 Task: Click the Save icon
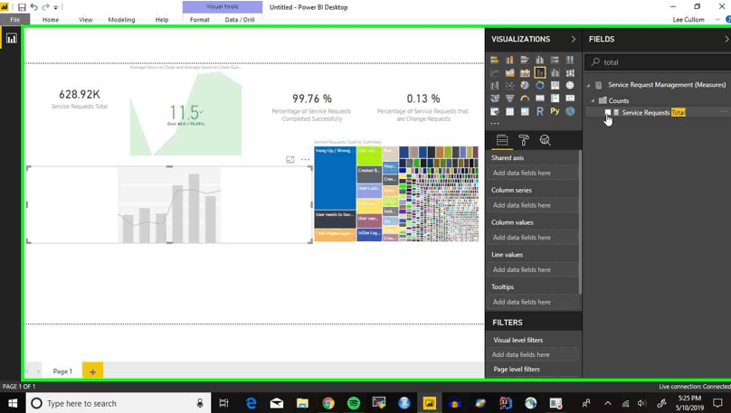22,7
